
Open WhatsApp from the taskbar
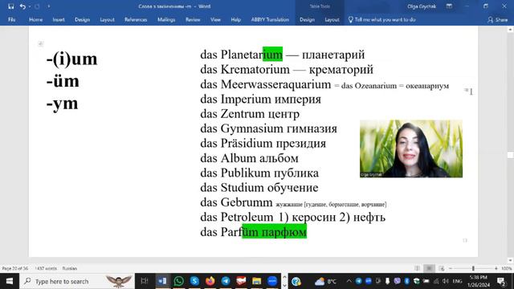[178, 281]
